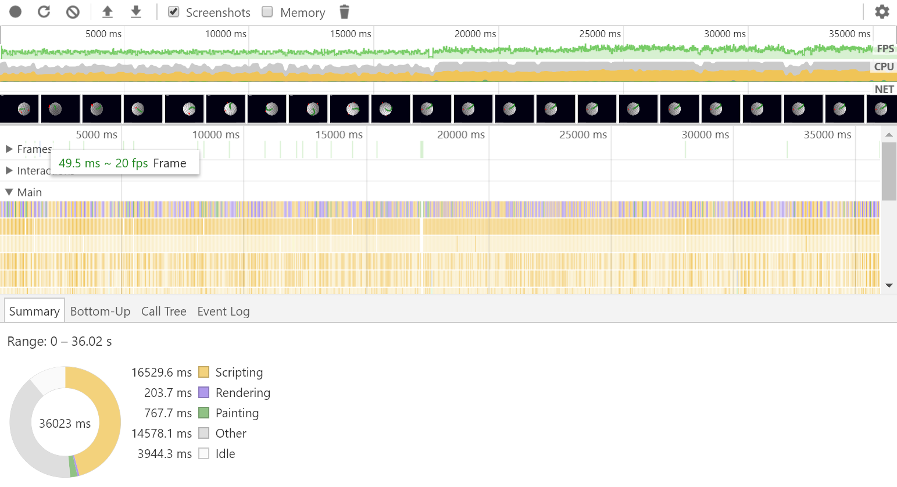Click the 16529.6 ms Scripting value
The image size is (897, 487).
[x=162, y=372]
